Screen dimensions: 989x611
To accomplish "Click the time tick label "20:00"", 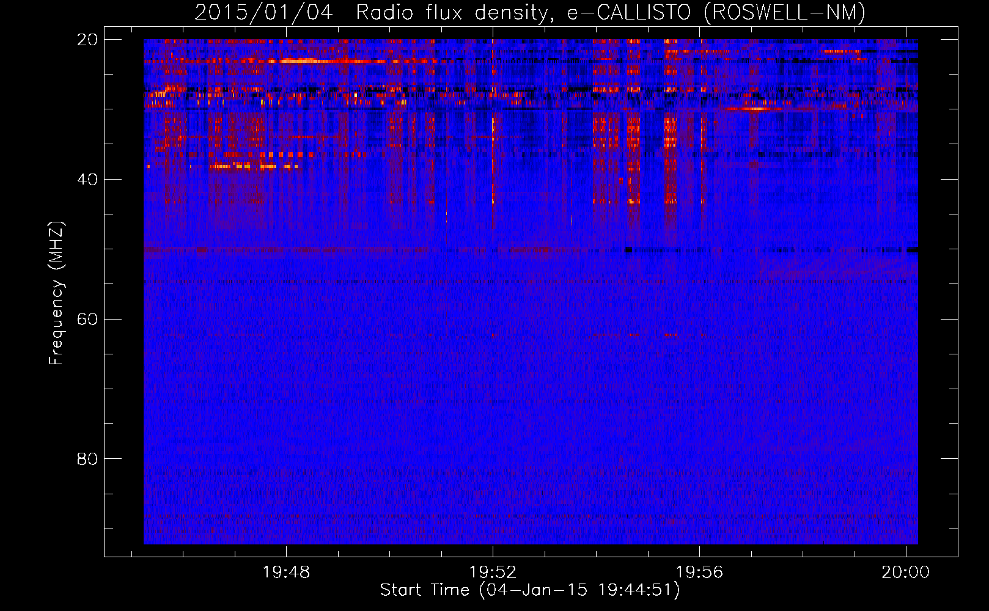I will tap(905, 573).
